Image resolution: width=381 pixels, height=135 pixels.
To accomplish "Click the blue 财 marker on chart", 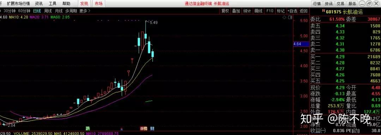I will (x=152, y=128).
